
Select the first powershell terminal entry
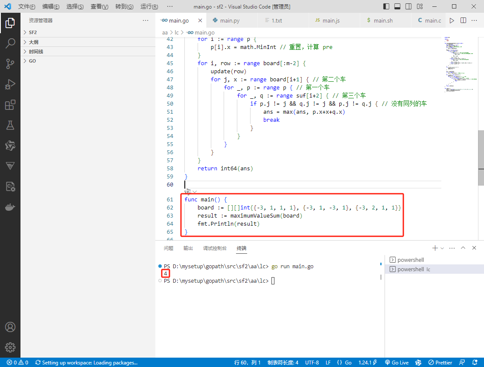point(434,260)
